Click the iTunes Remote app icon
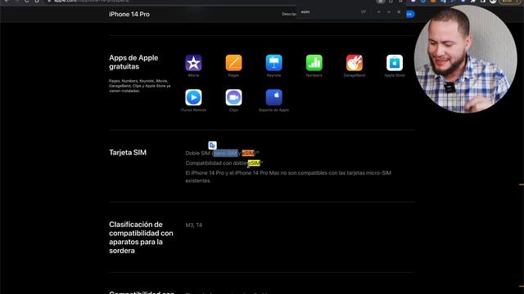The width and height of the screenshot is (524, 294). coord(193,97)
